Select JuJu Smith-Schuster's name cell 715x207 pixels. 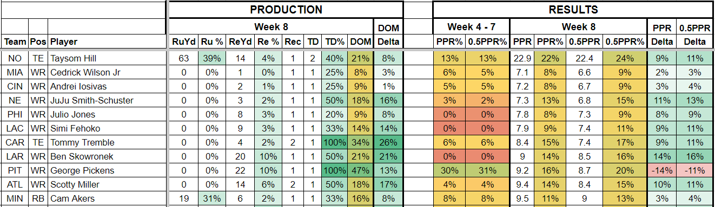pyautogui.click(x=107, y=100)
